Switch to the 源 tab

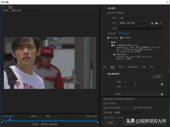tap(3, 7)
